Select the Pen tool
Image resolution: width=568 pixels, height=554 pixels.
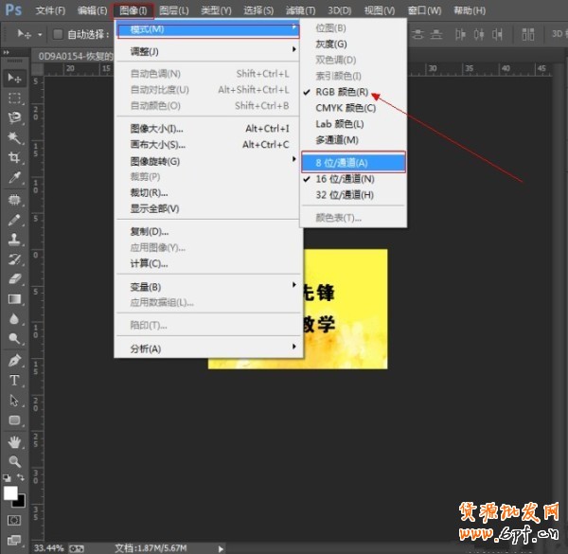pos(15,361)
